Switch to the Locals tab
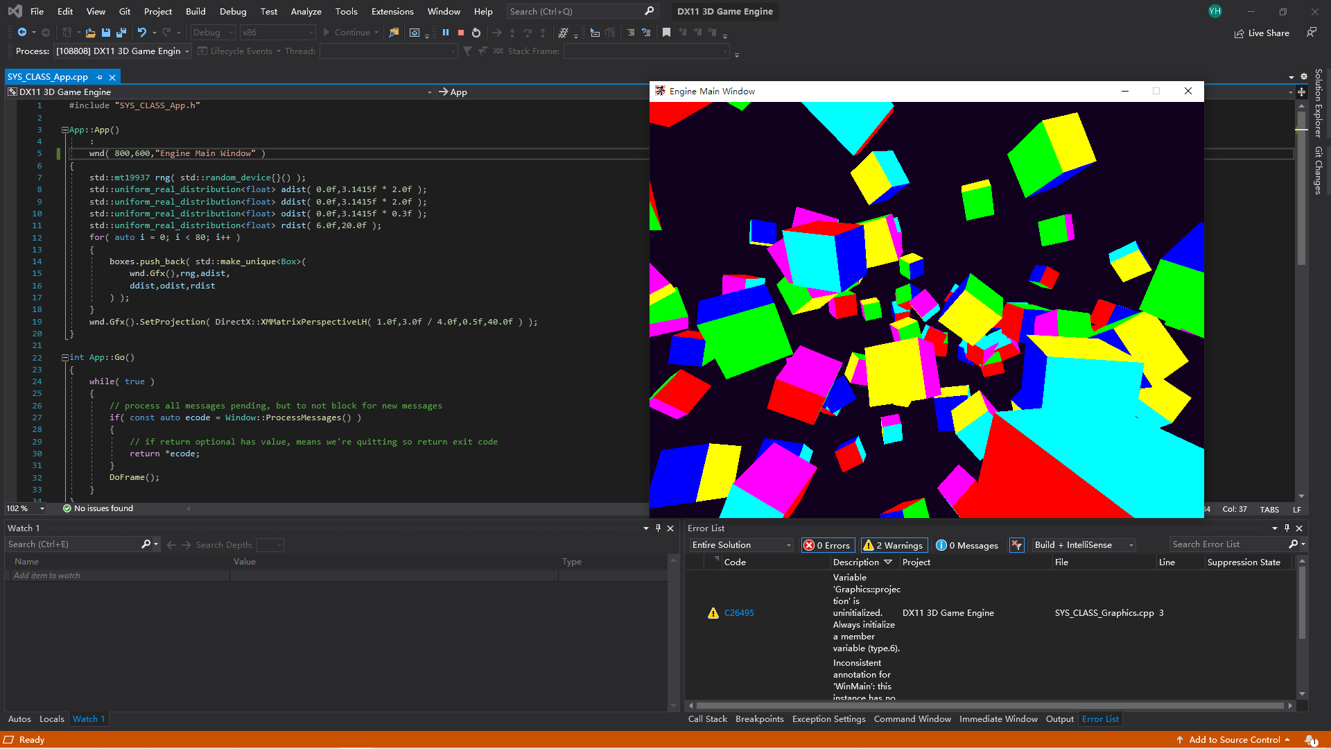This screenshot has width=1331, height=749. tap(51, 719)
